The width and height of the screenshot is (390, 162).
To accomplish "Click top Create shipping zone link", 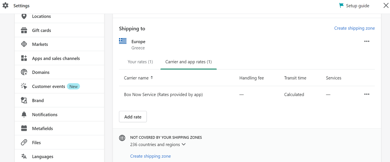I will (x=354, y=28).
